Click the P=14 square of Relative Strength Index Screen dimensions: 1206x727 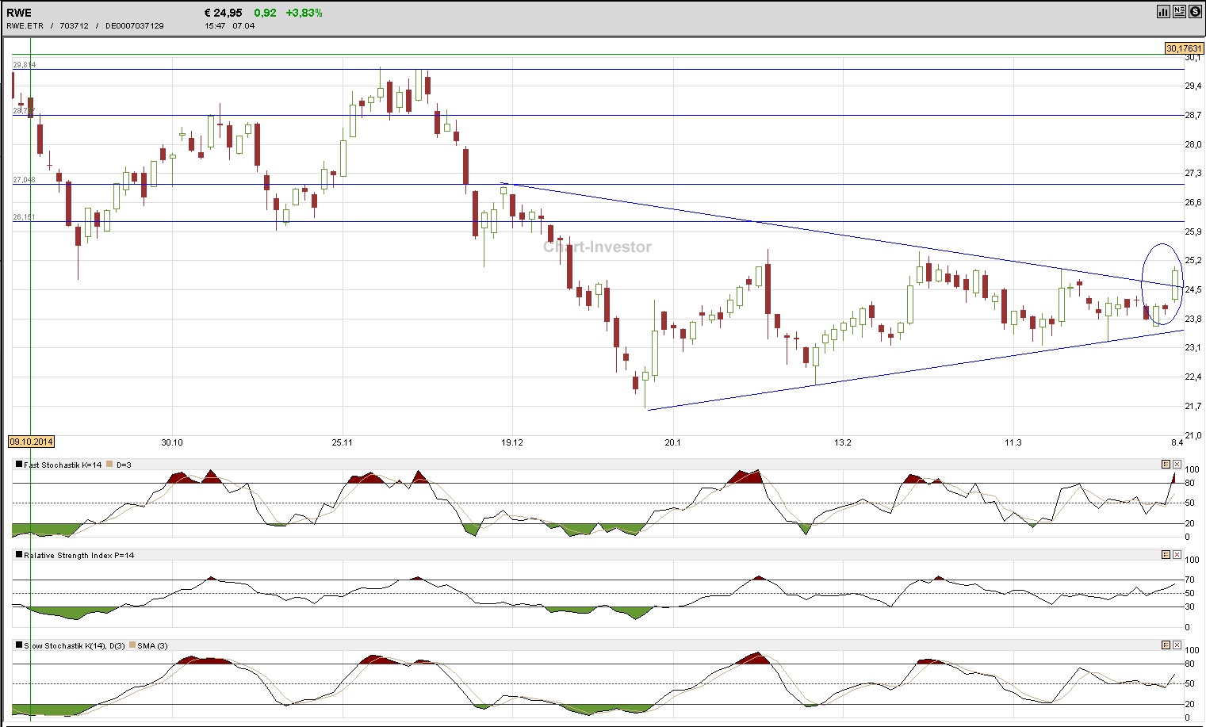(x=19, y=554)
